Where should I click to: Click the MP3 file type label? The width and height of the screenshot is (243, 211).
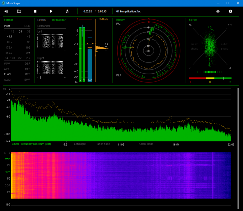pos(28,74)
